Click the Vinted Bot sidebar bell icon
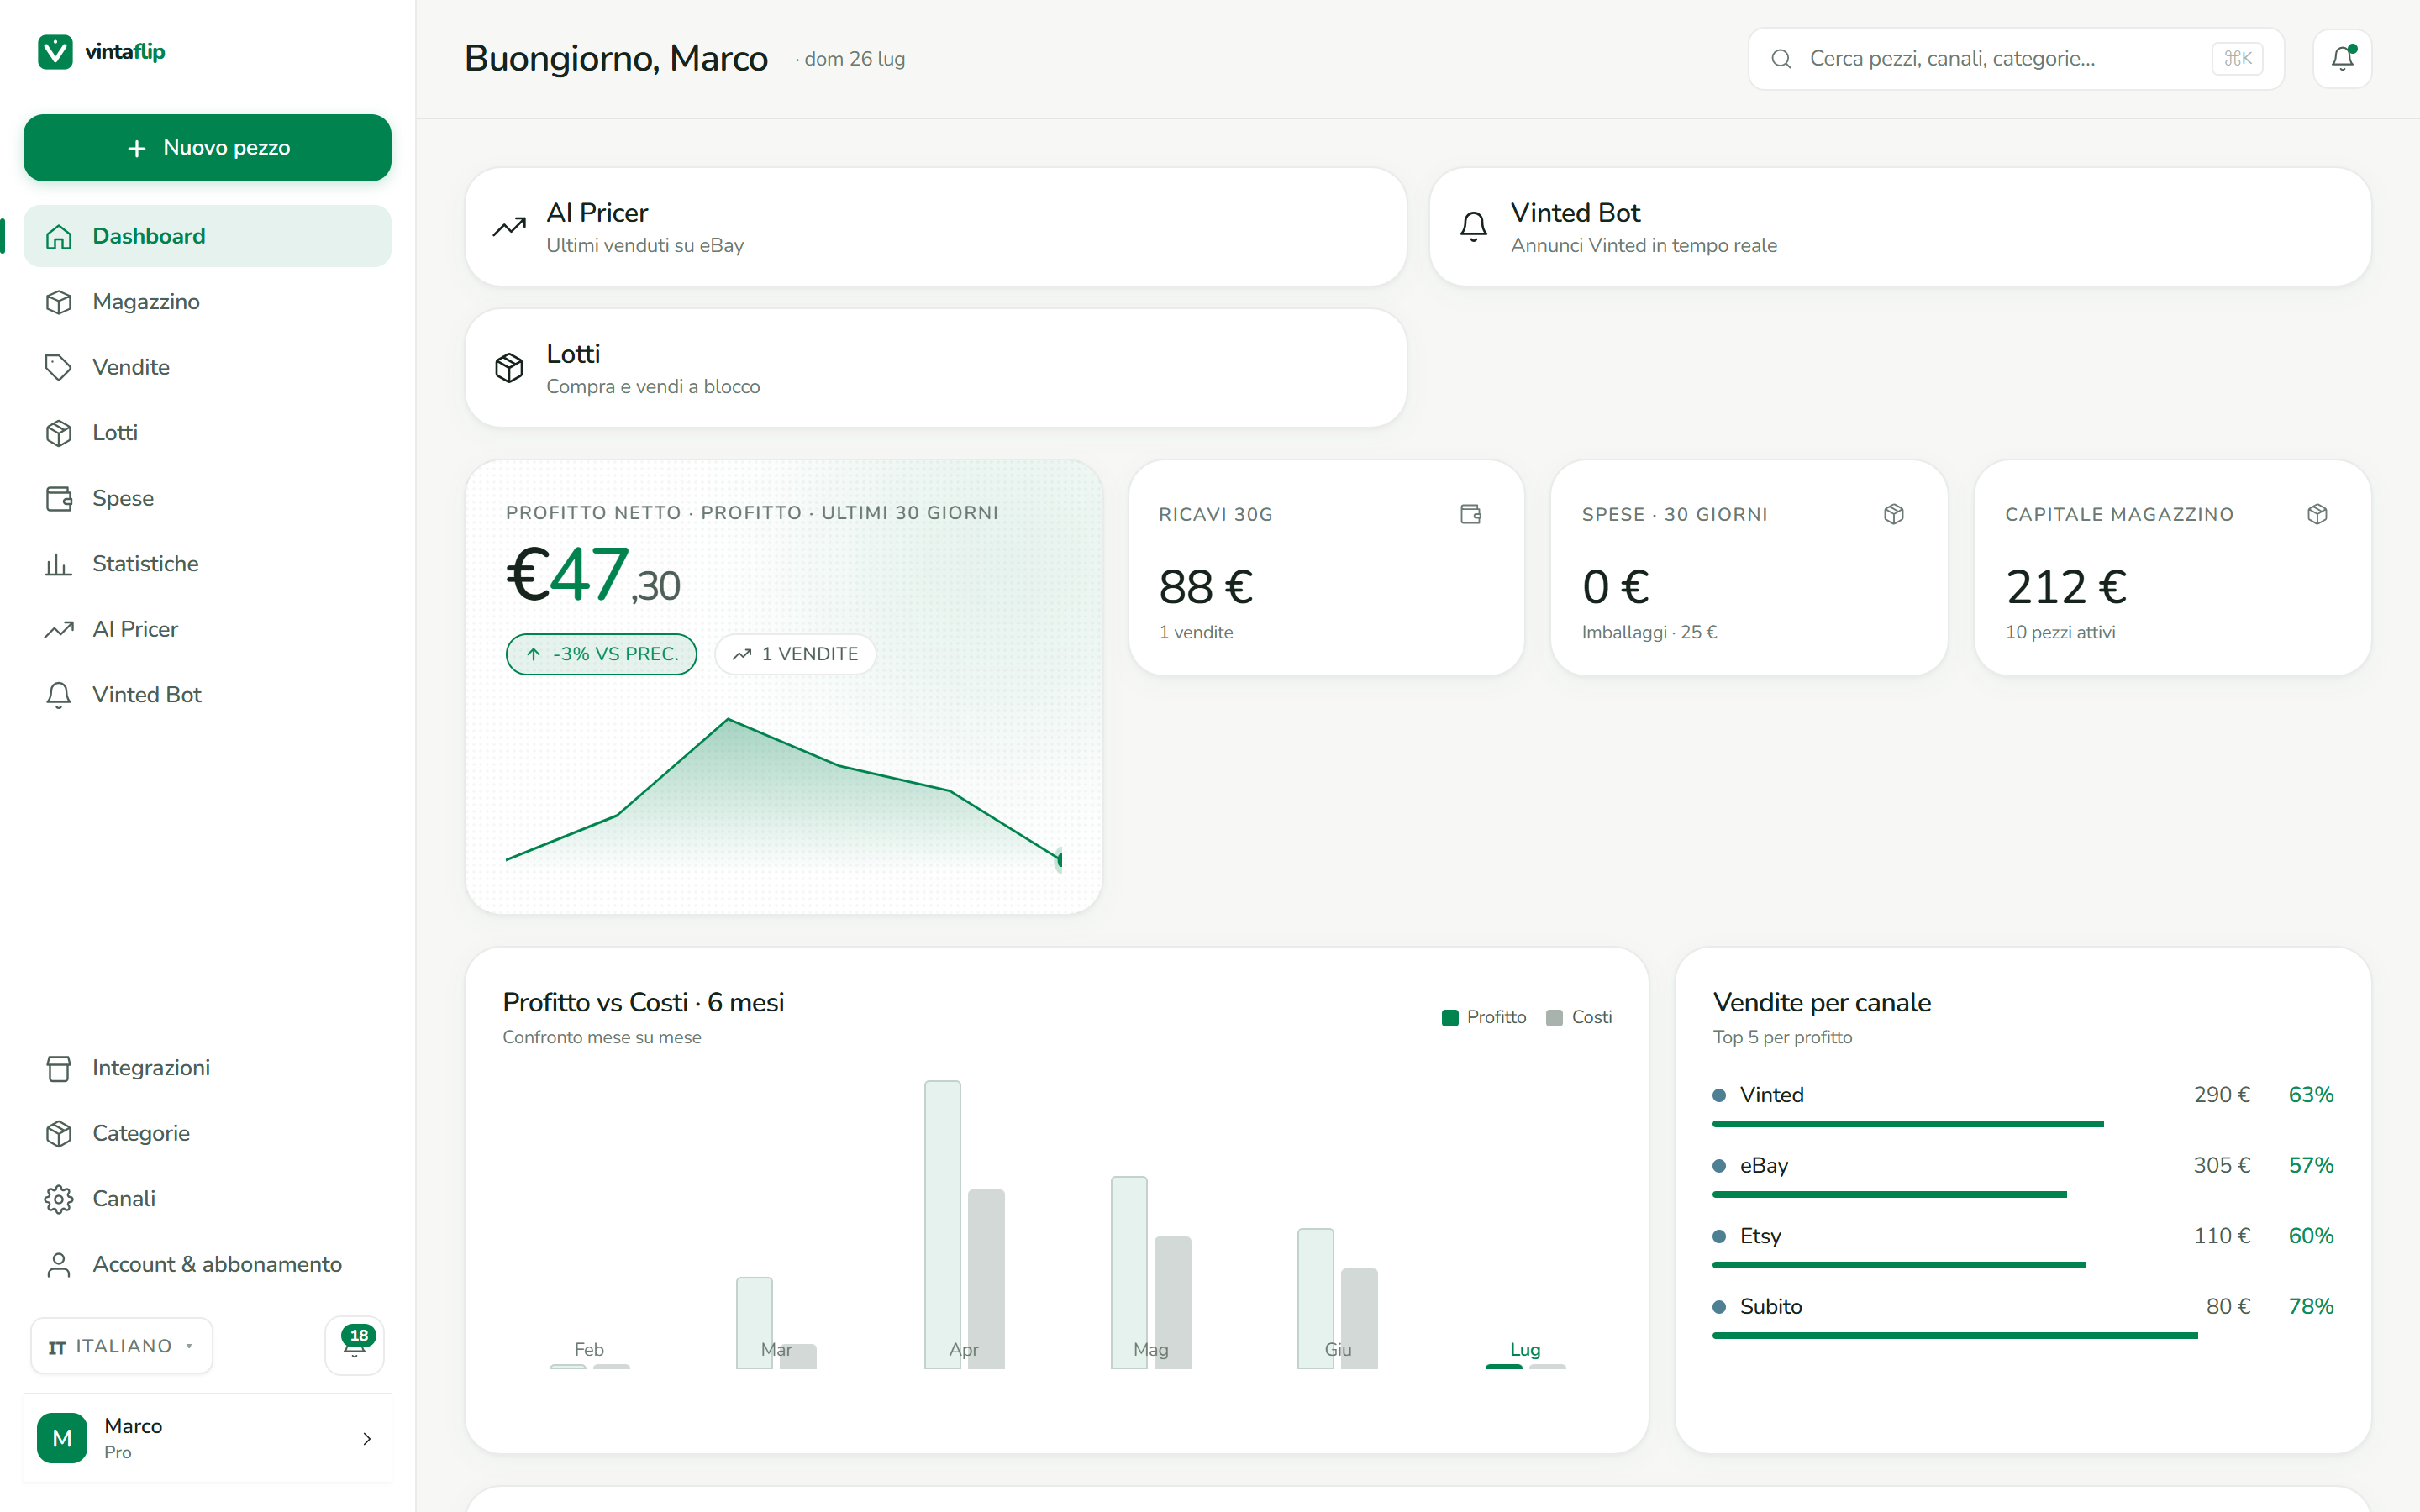The width and height of the screenshot is (2420, 1512). pyautogui.click(x=59, y=695)
